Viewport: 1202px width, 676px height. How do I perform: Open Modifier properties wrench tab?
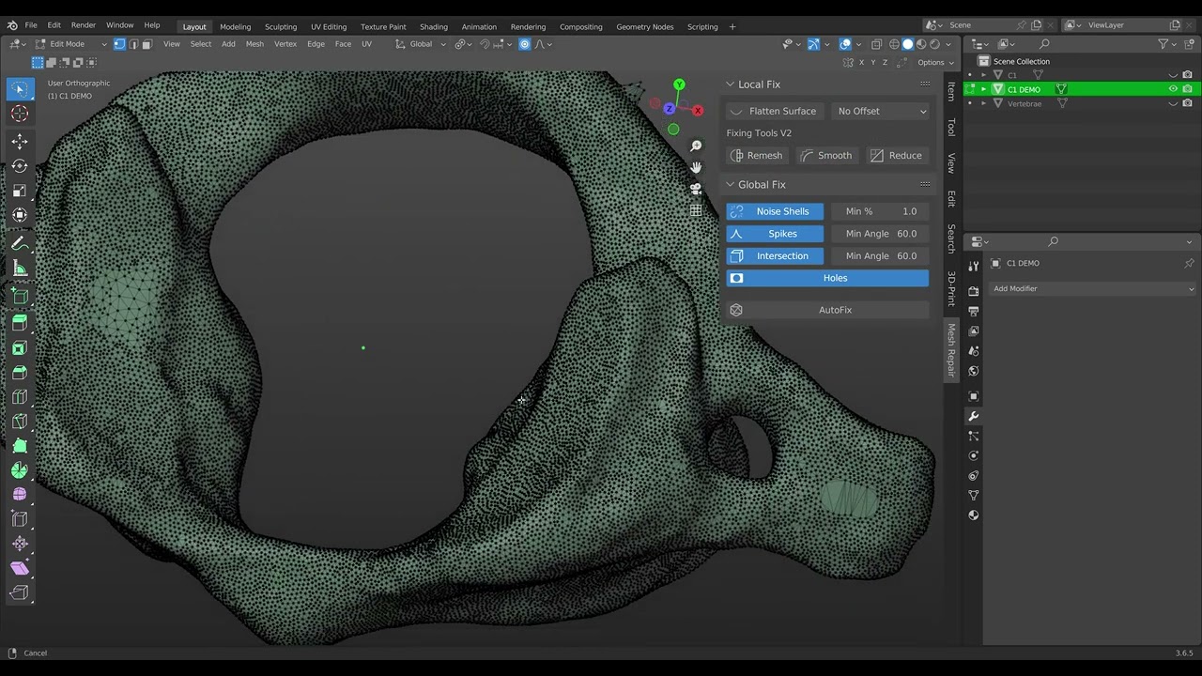tap(974, 416)
